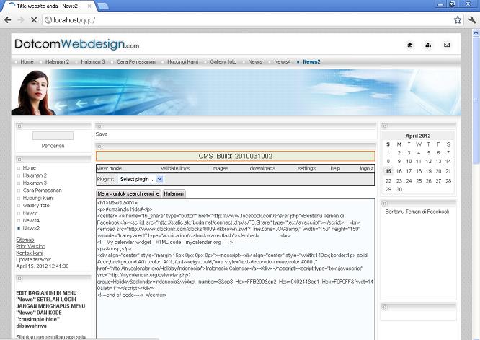Open Cara Pemesanan in left sidebar
This screenshot has height=340, width=480.
pos(43,191)
